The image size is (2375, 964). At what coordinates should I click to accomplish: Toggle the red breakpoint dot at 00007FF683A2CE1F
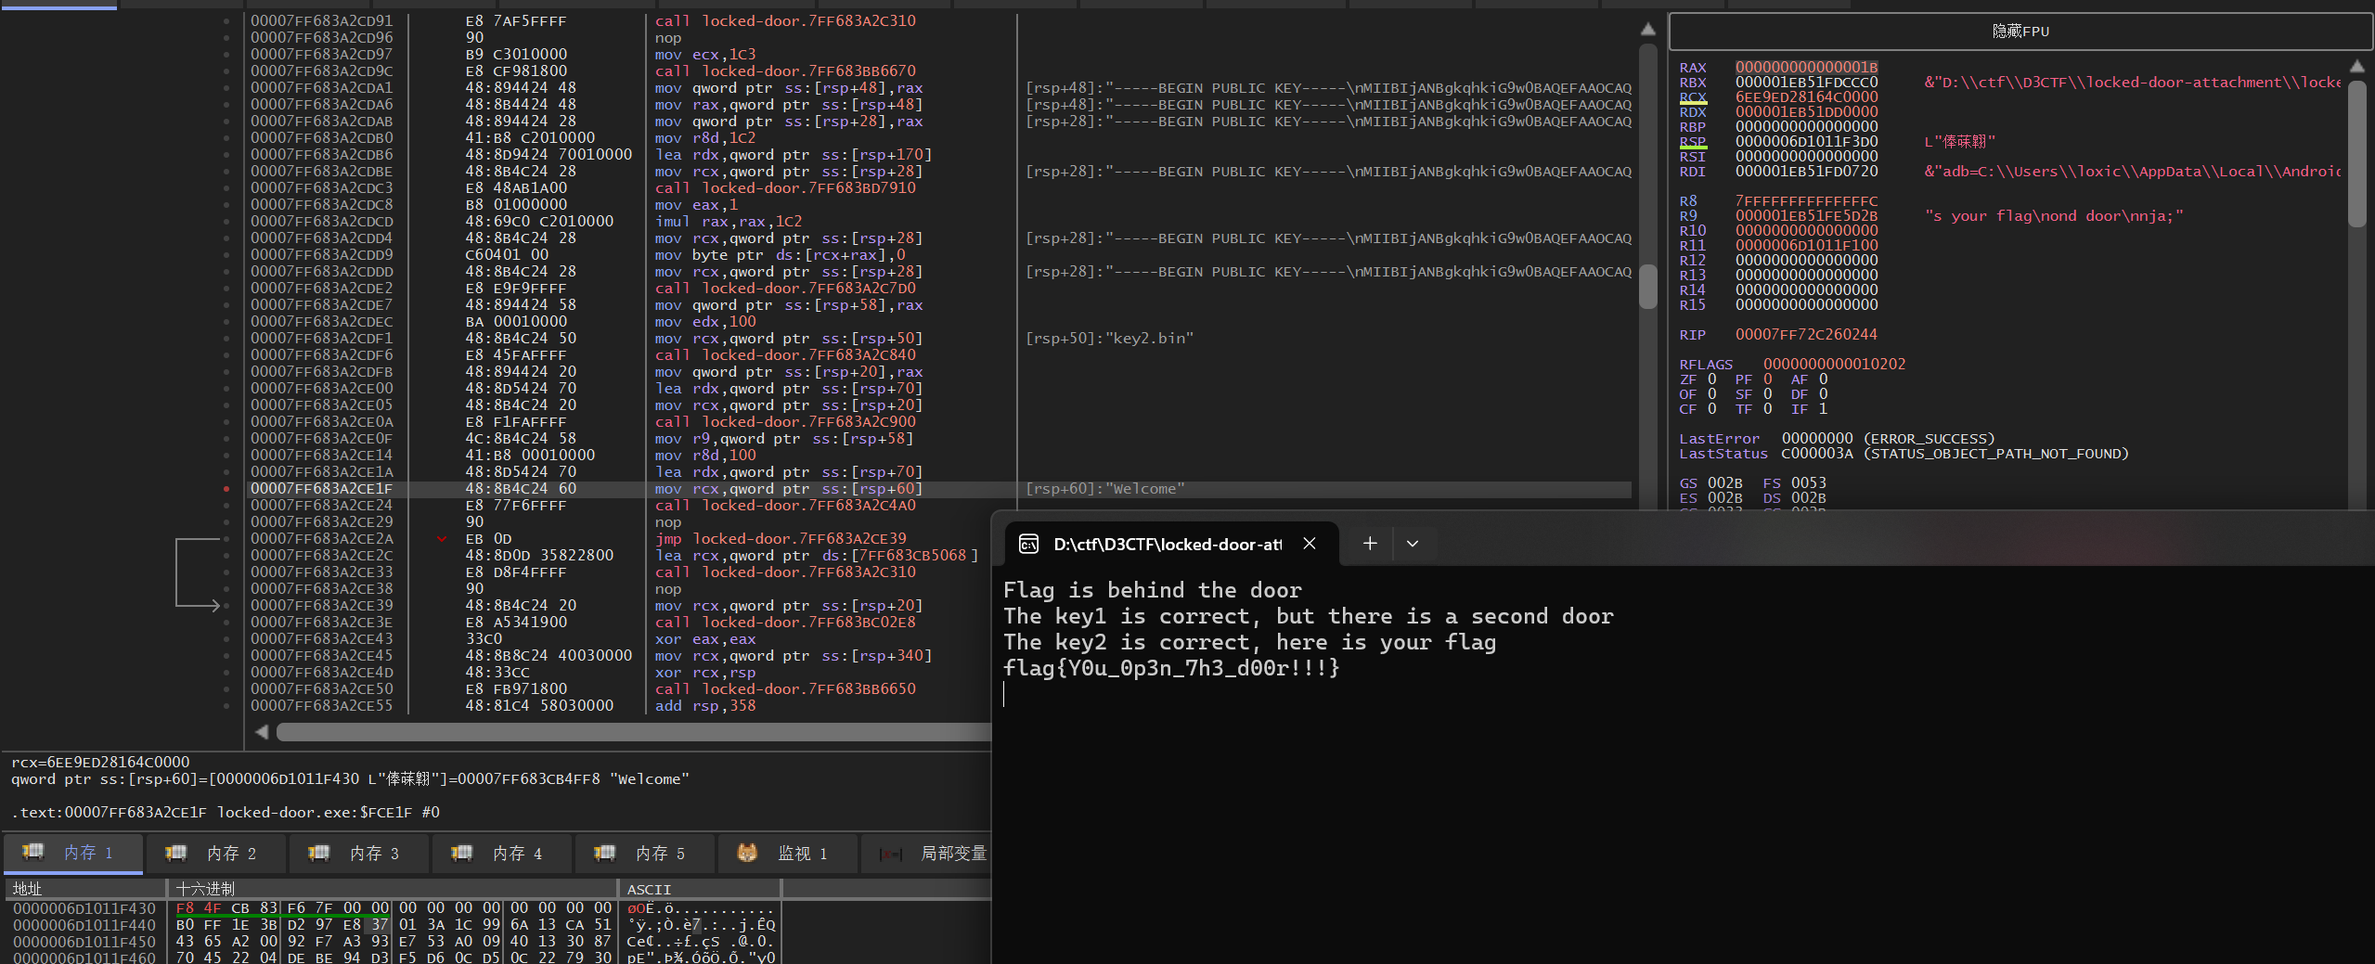tap(226, 489)
